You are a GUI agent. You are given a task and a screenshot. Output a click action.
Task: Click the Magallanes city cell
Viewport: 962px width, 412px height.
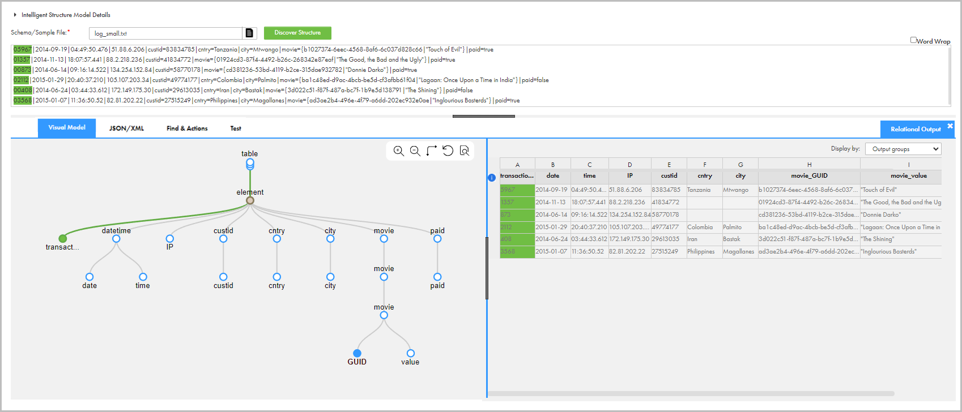pos(740,252)
